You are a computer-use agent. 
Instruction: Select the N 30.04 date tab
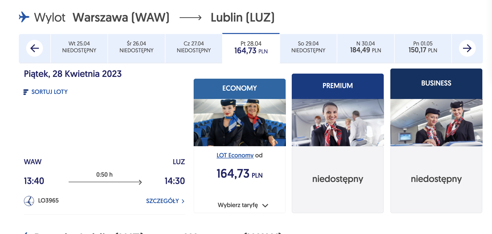click(365, 48)
